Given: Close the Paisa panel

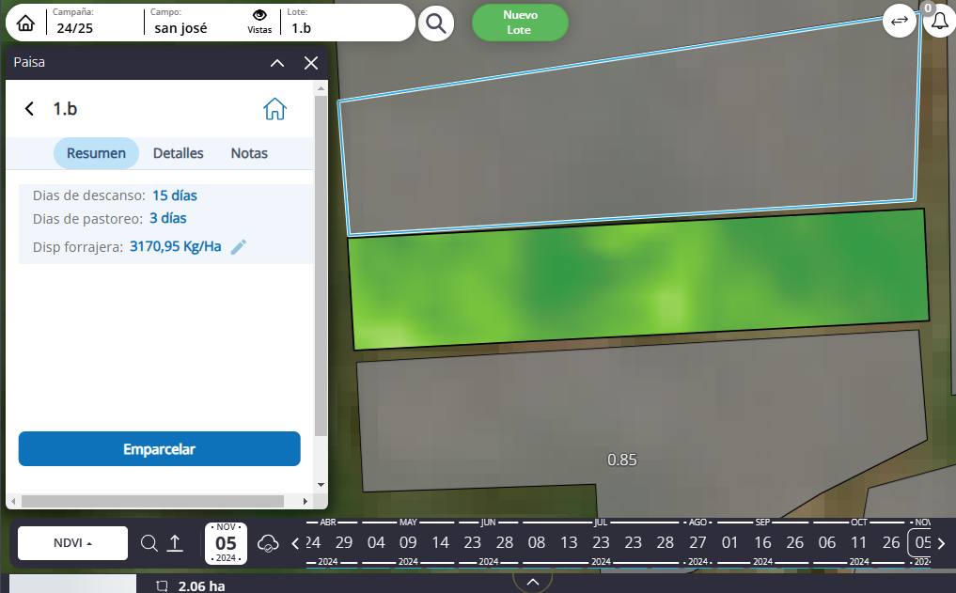Looking at the screenshot, I should [311, 63].
